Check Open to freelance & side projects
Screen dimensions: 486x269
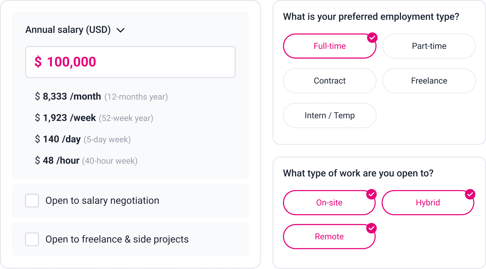(32, 239)
